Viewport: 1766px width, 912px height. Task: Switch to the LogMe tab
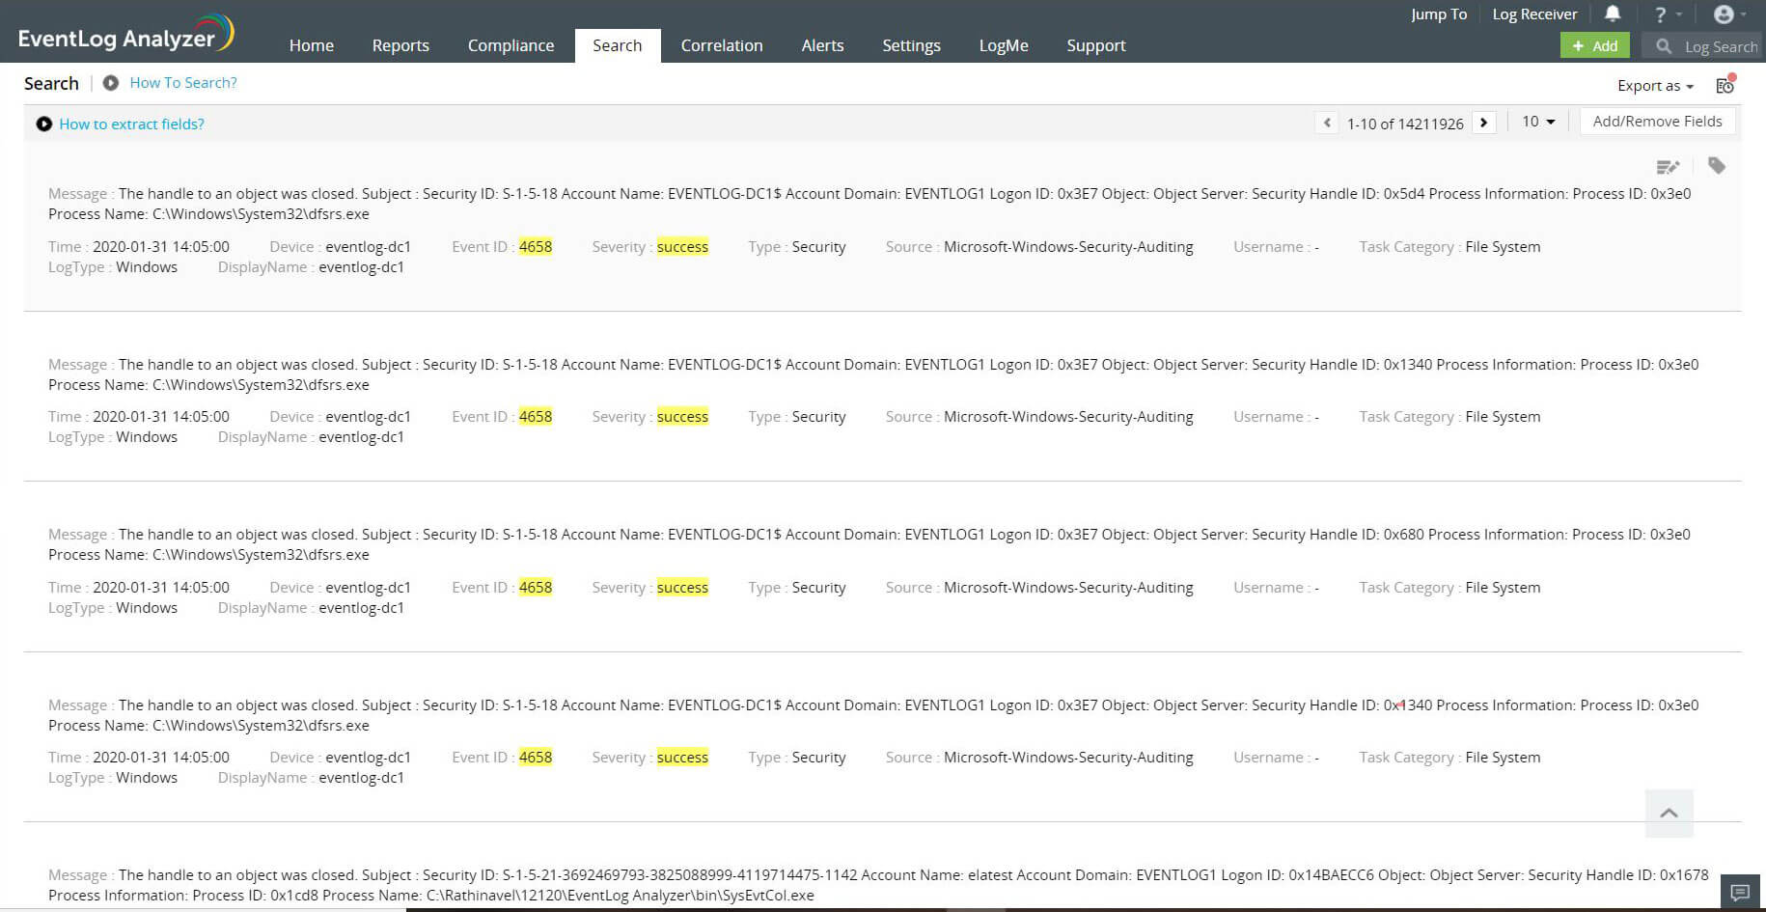point(1004,45)
